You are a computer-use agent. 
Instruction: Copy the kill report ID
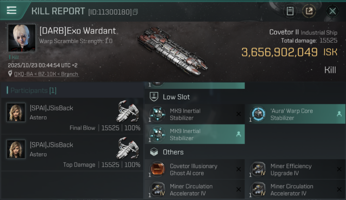point(135,12)
